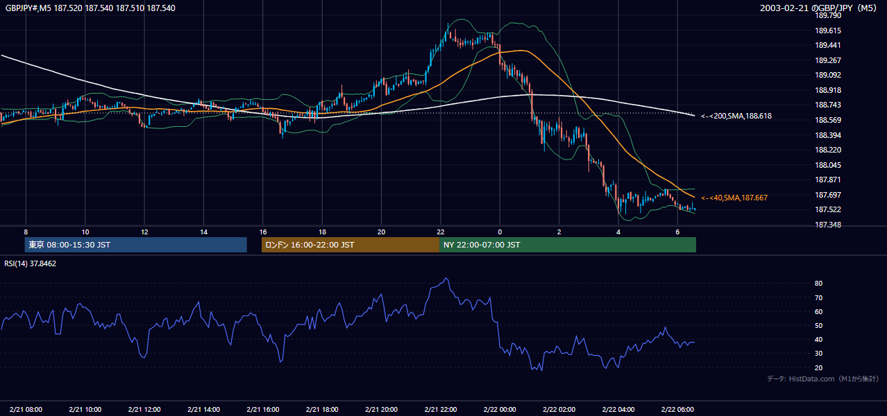The height and width of the screenshot is (416, 887).
Task: Click the 2/22 04:00 bottom date label
Action: 618,409
